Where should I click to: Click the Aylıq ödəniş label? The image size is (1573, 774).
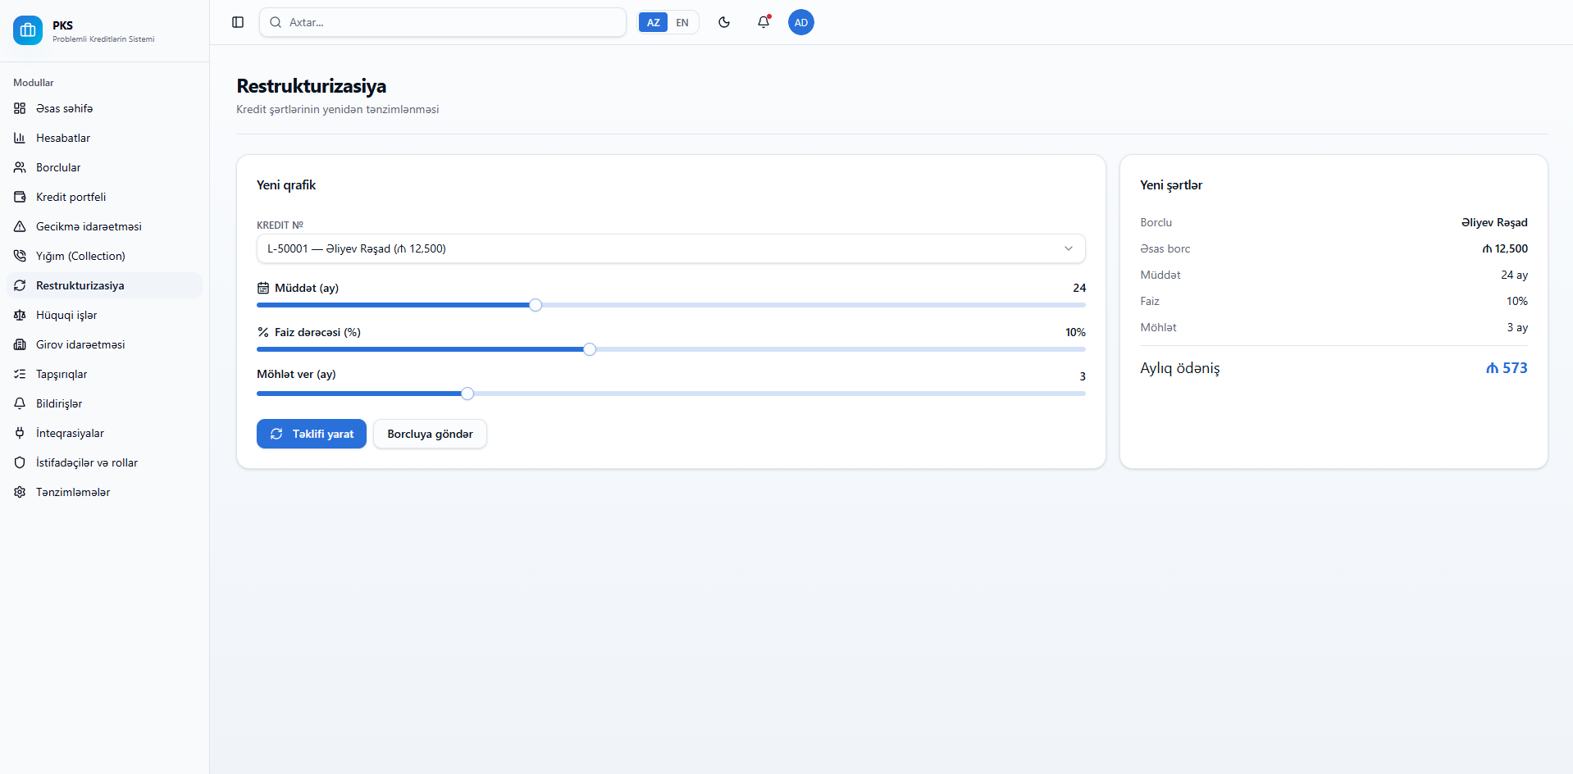click(x=1179, y=368)
